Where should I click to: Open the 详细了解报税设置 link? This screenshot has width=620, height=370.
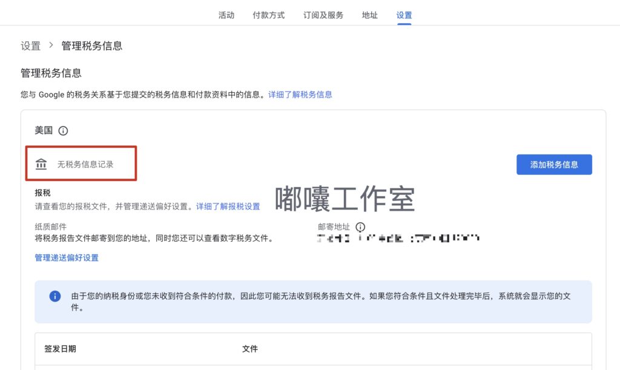[228, 206]
